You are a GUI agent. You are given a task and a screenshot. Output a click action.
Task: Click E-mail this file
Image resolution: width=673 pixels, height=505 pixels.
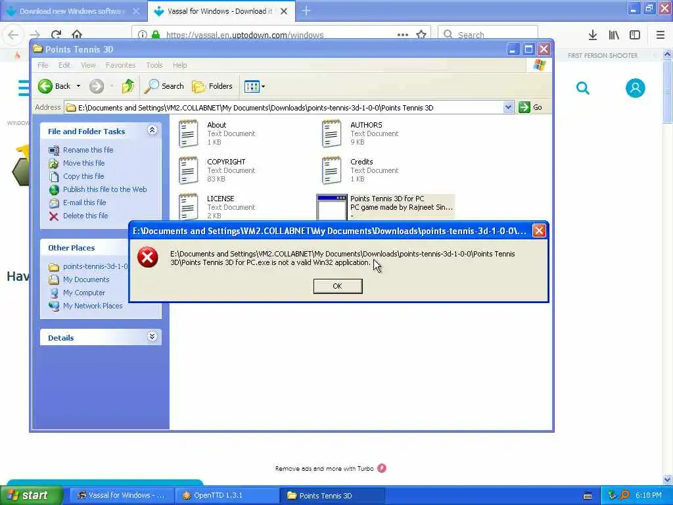[85, 203]
